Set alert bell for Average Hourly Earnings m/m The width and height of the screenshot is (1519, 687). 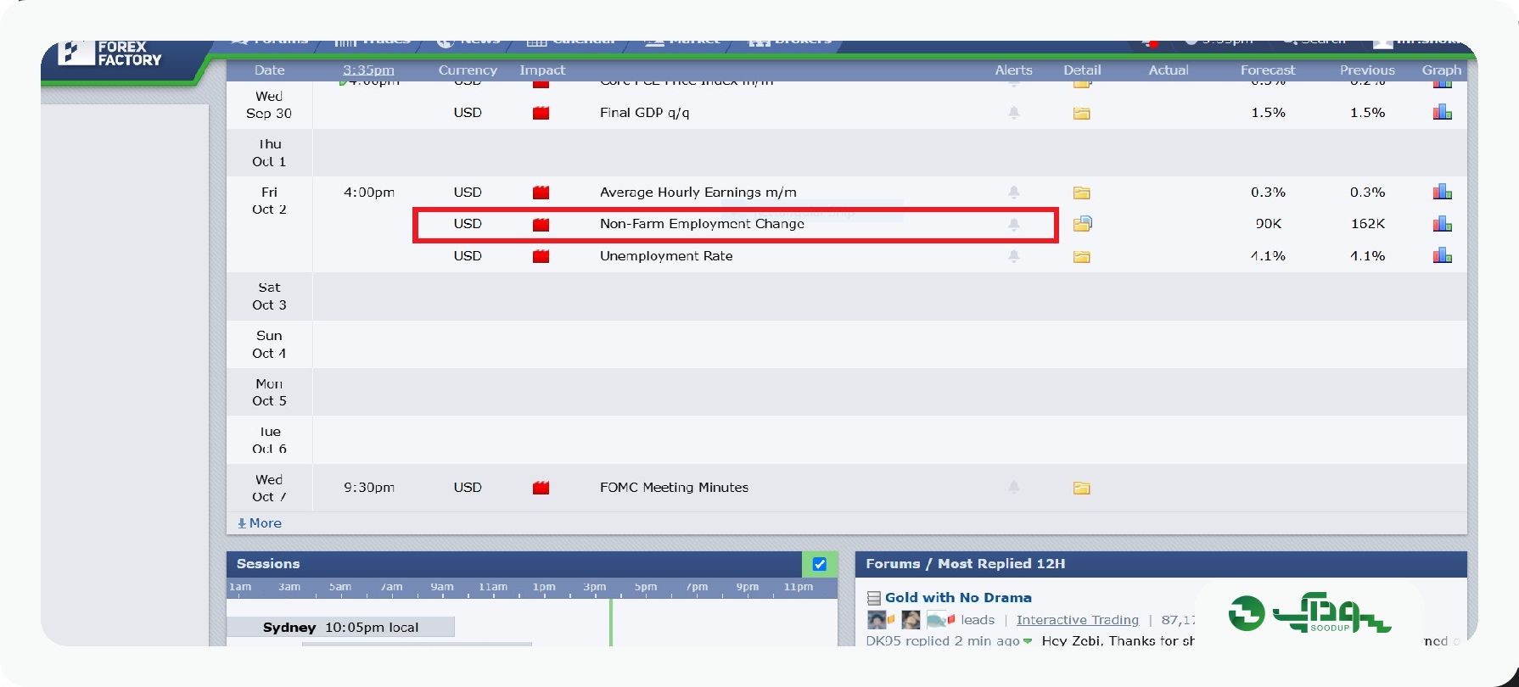1013,193
